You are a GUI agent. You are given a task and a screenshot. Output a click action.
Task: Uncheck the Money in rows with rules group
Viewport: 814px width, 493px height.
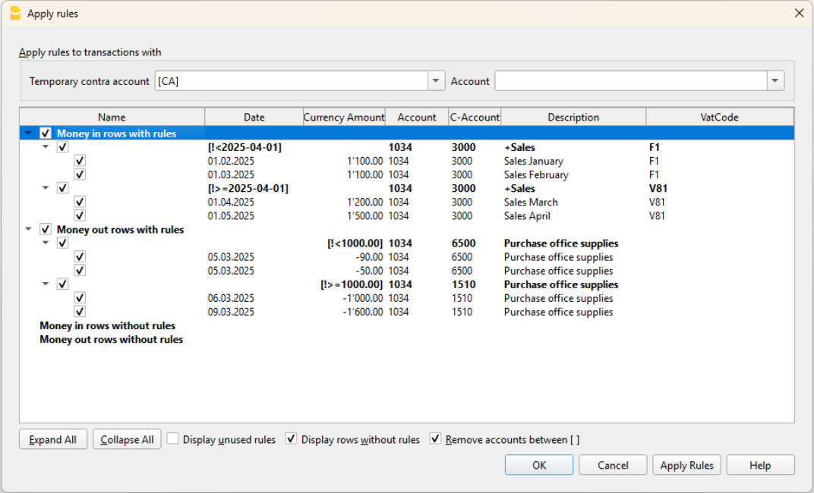click(x=45, y=132)
